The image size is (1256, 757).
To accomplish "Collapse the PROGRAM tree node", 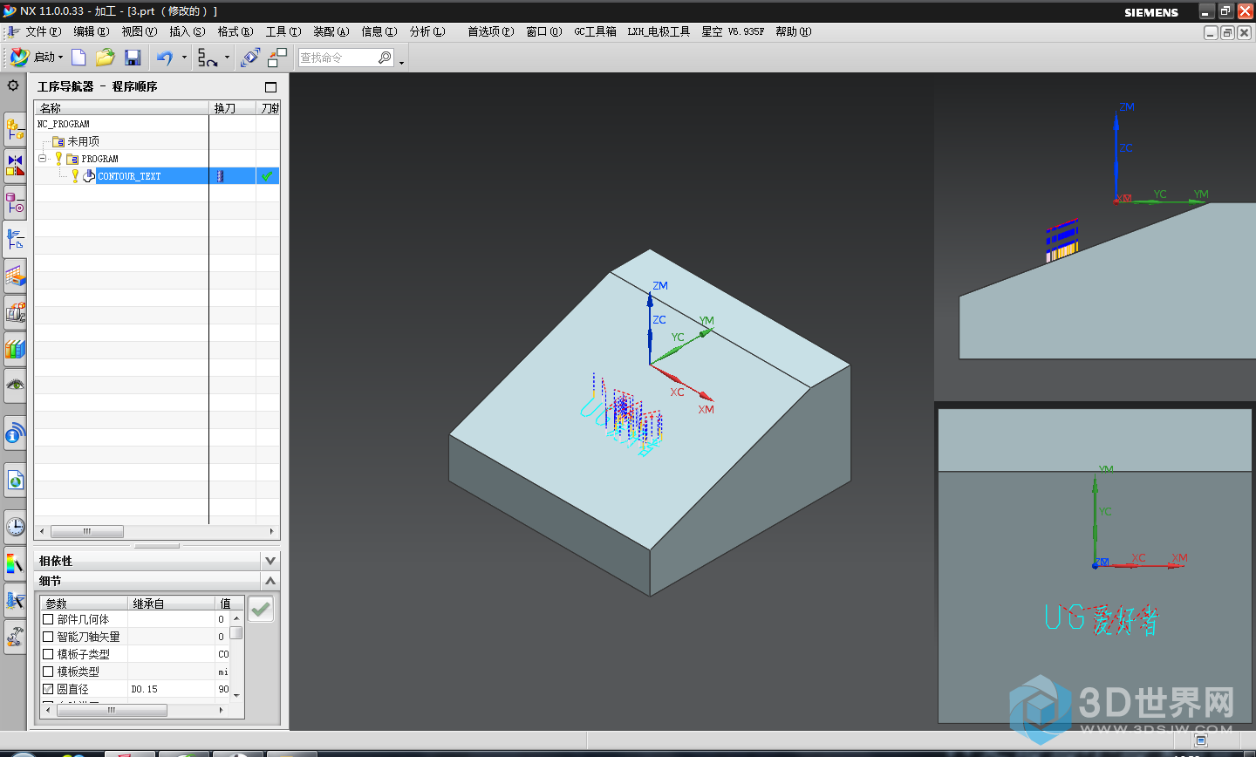I will coord(42,159).
